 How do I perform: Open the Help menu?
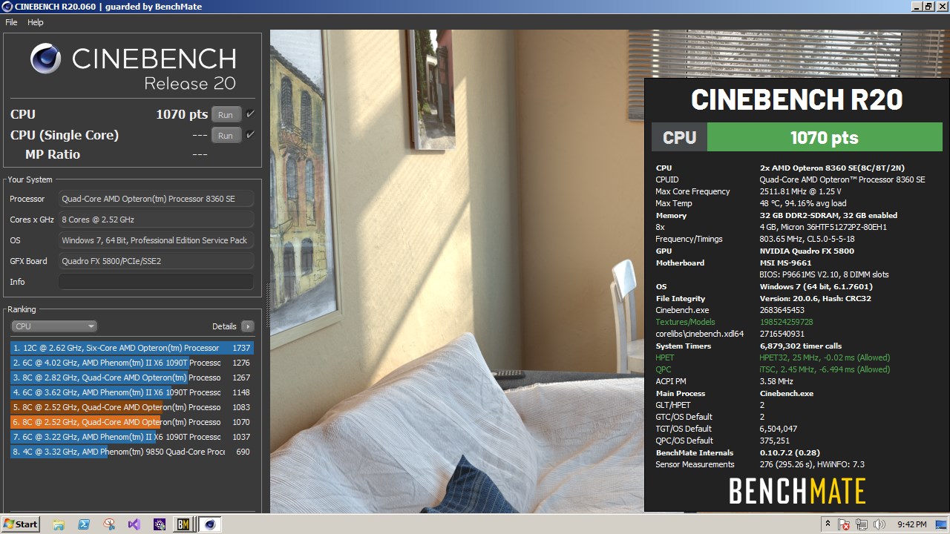click(x=36, y=22)
